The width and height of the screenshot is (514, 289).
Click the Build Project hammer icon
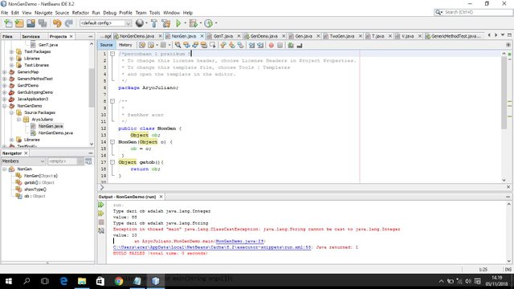154,23
